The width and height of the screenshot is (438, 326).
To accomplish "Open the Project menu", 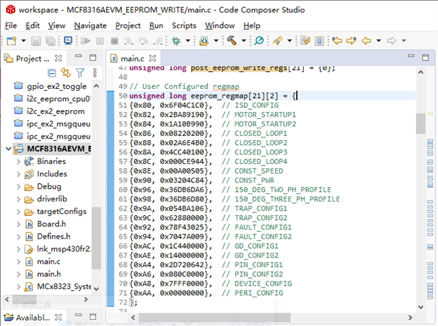I will coord(128,26).
